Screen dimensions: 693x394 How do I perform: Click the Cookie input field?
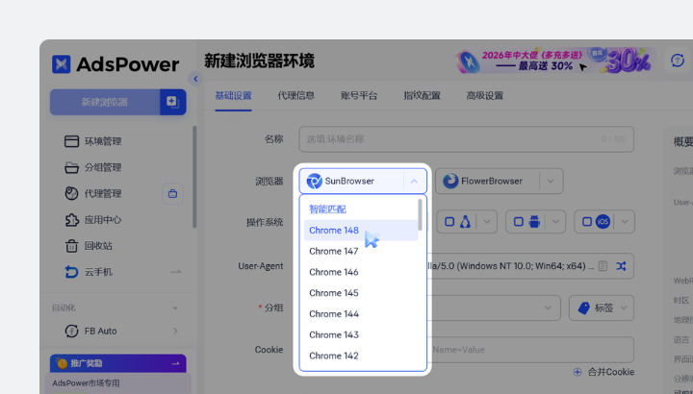pyautogui.click(x=530, y=350)
